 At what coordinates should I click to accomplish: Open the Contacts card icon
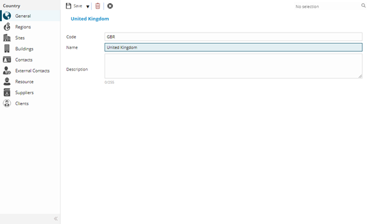tap(7, 60)
